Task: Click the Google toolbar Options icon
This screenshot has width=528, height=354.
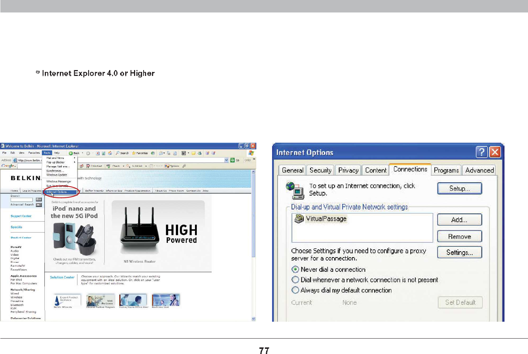Action: click(167, 166)
